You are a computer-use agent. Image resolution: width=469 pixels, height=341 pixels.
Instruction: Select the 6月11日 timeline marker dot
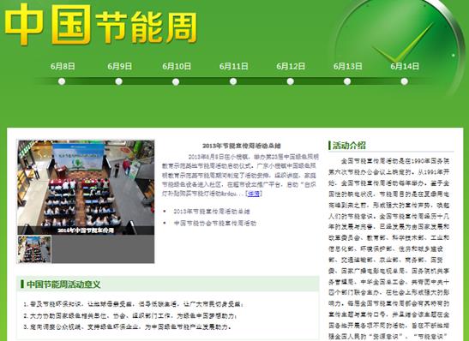click(x=233, y=81)
